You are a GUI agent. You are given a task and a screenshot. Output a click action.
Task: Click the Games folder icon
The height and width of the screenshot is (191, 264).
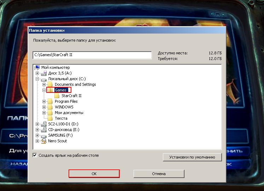(50, 90)
